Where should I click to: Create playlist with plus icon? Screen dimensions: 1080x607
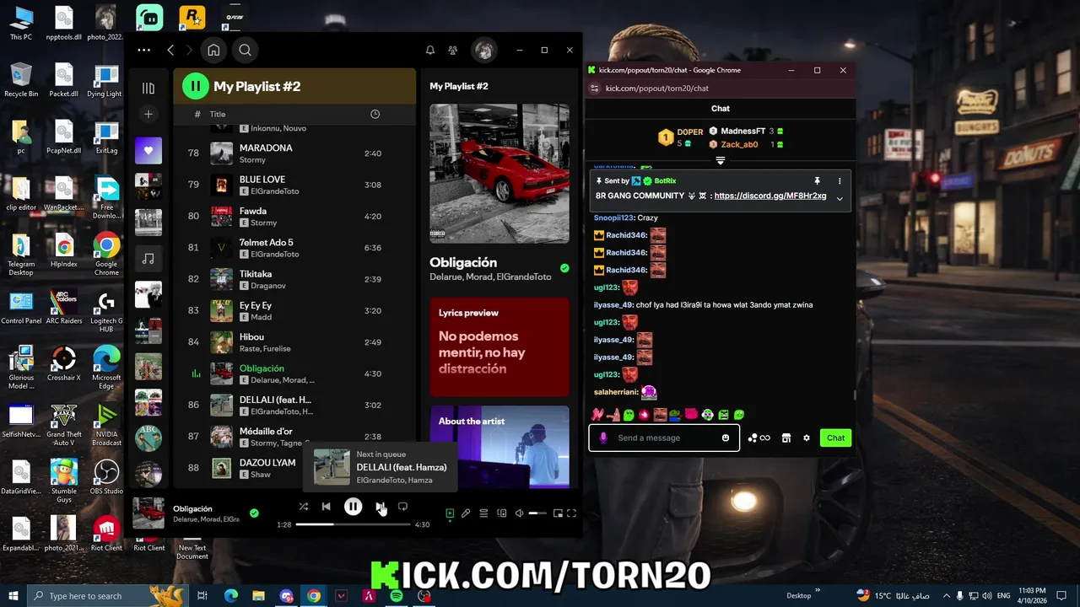coord(148,114)
